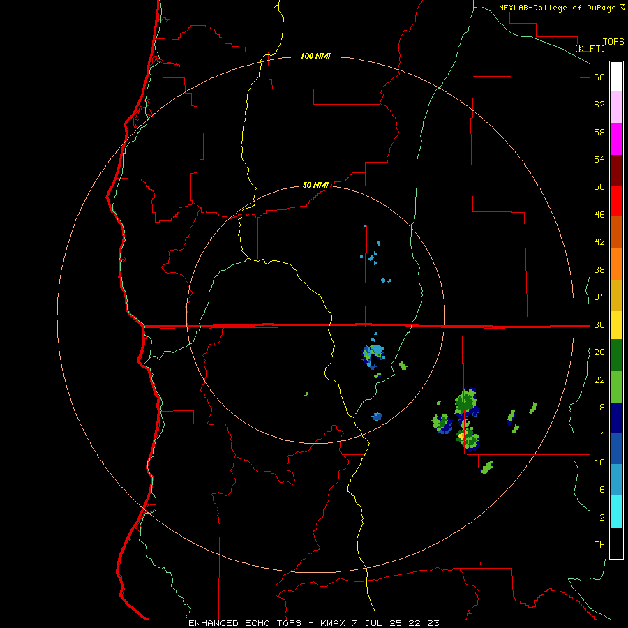Click the '22:23' timestamp
The width and height of the screenshot is (628, 628).
tap(424, 623)
